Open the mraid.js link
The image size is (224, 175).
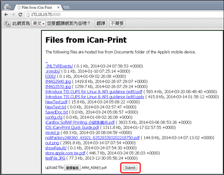click(52, 132)
